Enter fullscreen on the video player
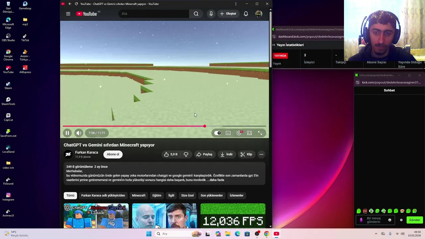 260,133
